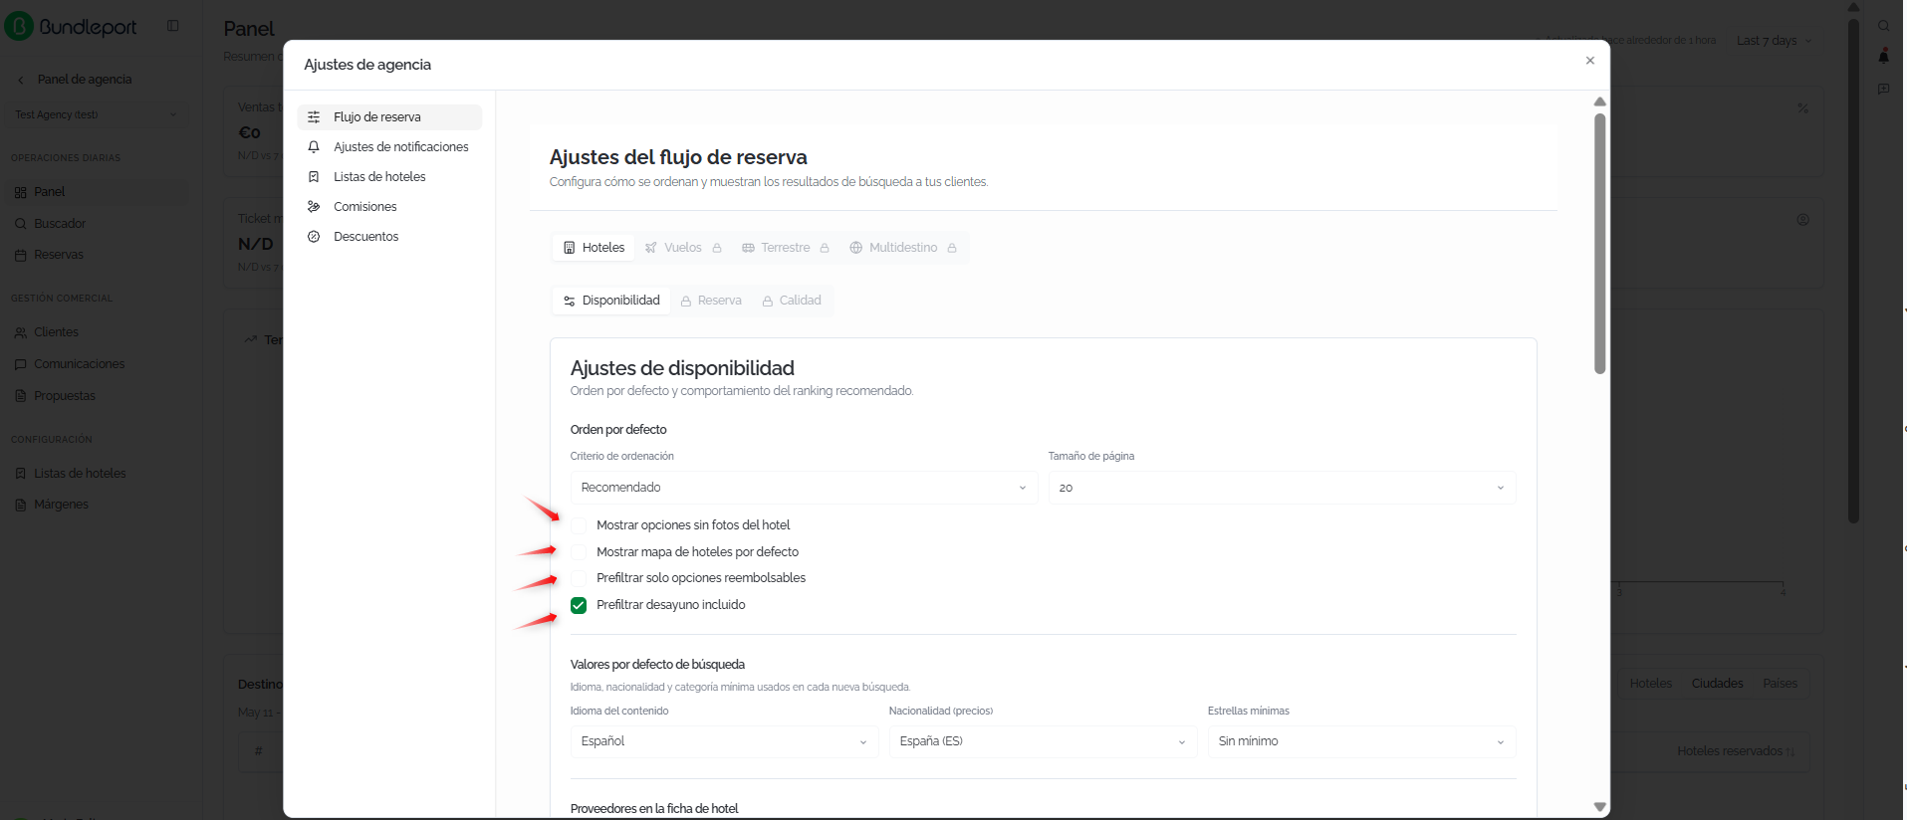Click the top-right bell alert icon
Viewport: 1907px width, 820px height.
pyautogui.click(x=1884, y=57)
